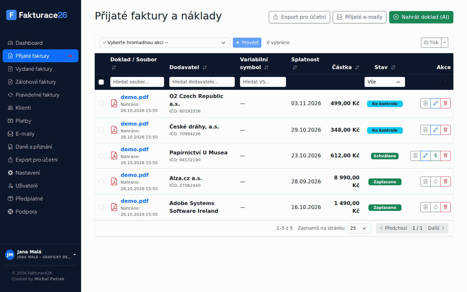Change records per page dropdown showing 25

click(359, 228)
